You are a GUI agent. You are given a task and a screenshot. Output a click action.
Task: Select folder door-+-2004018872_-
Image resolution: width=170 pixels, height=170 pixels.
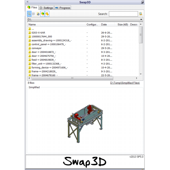(44, 52)
